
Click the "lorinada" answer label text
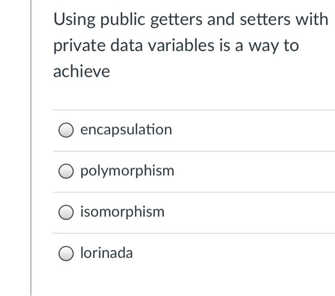coord(106,253)
